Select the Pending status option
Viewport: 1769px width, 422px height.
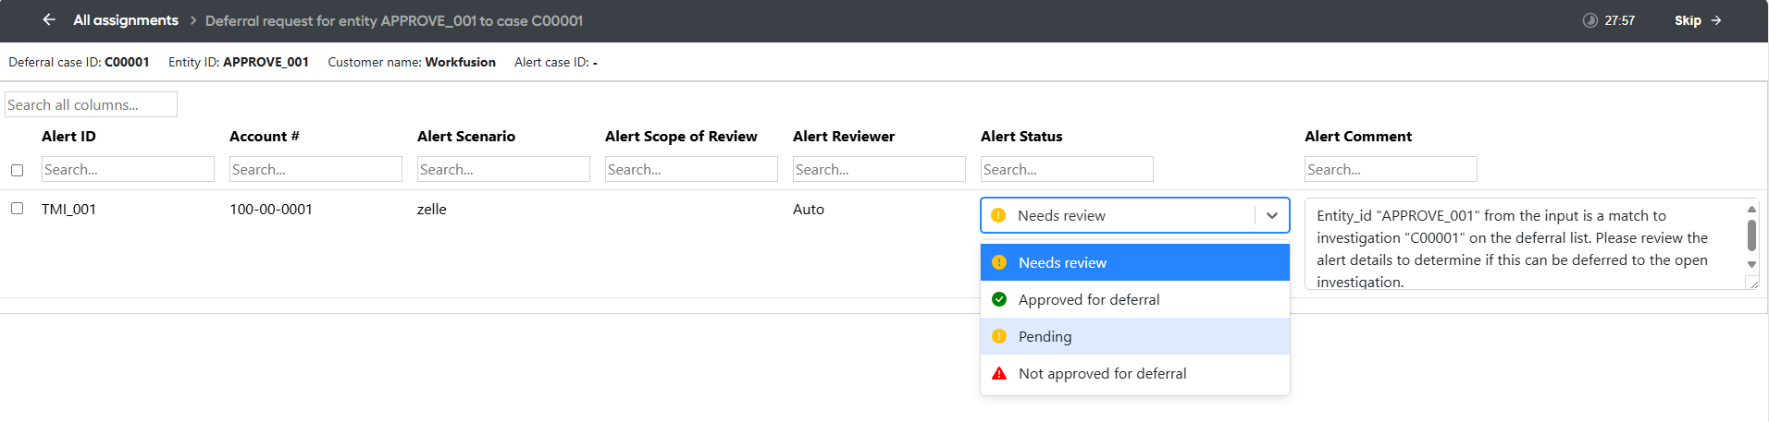tap(1134, 336)
